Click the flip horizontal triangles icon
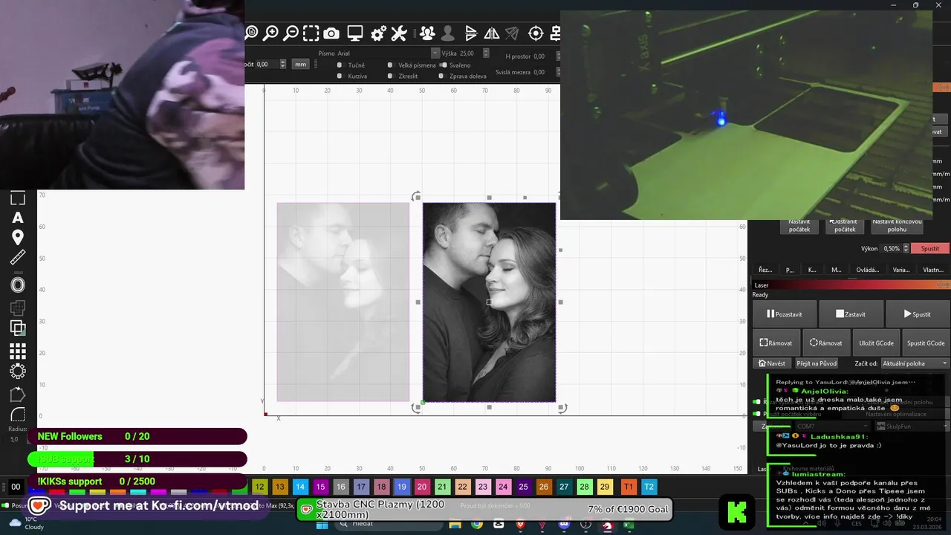This screenshot has width=951, height=535. [471, 33]
